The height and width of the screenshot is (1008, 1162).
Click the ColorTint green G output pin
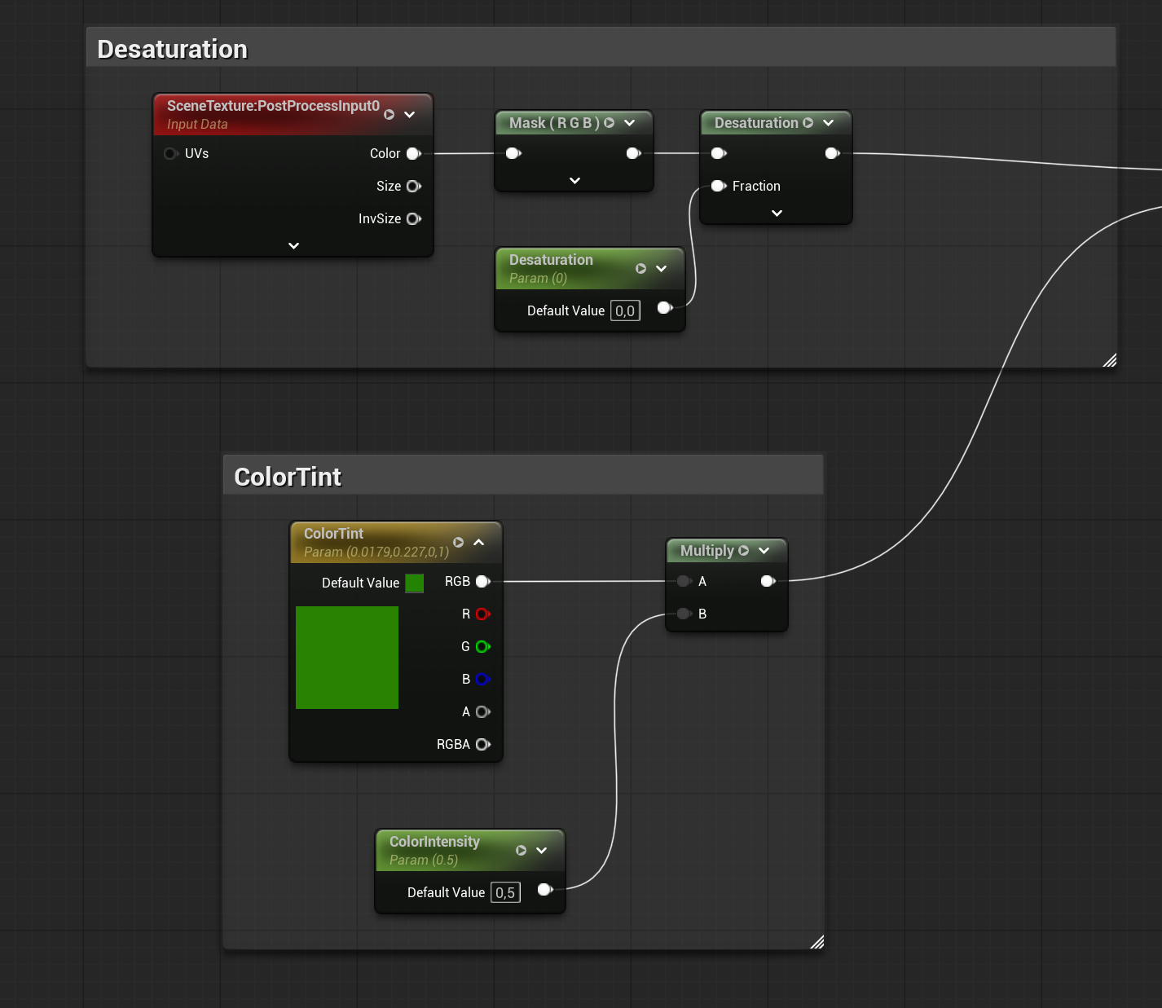tap(483, 646)
